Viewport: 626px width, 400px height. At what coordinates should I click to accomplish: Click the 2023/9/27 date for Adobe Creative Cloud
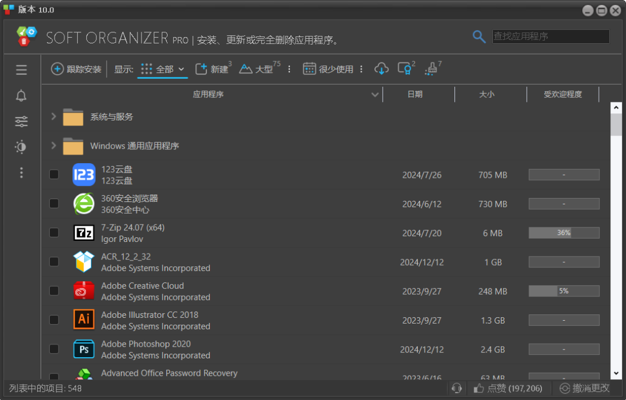421,292
